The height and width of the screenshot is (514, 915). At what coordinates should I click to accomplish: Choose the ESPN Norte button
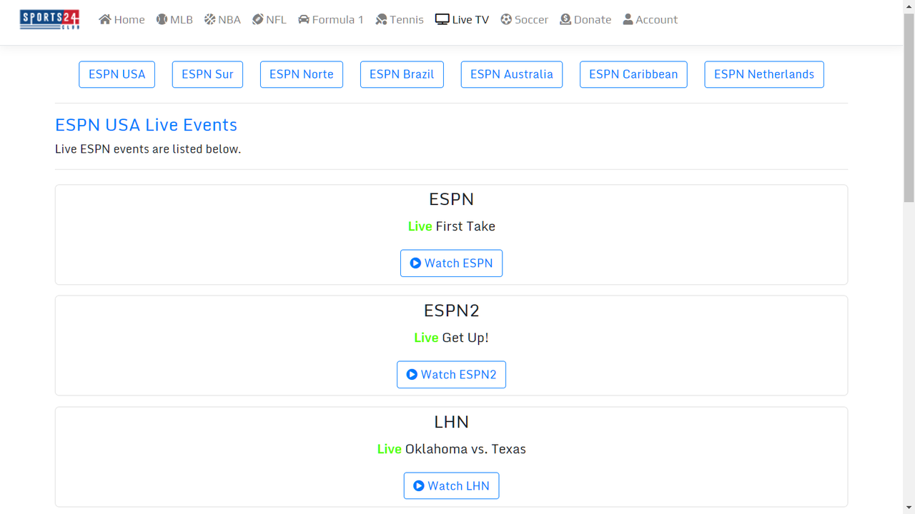(x=302, y=74)
